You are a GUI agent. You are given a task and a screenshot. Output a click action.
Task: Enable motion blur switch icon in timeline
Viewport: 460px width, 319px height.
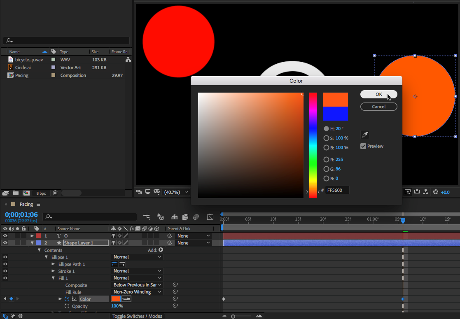pyautogui.click(x=196, y=217)
